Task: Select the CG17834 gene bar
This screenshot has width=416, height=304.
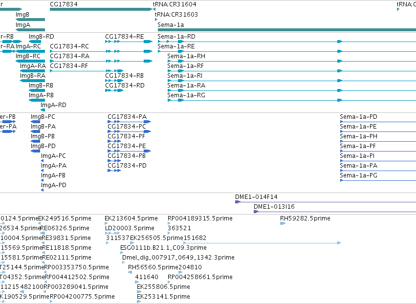Action: pos(101,9)
